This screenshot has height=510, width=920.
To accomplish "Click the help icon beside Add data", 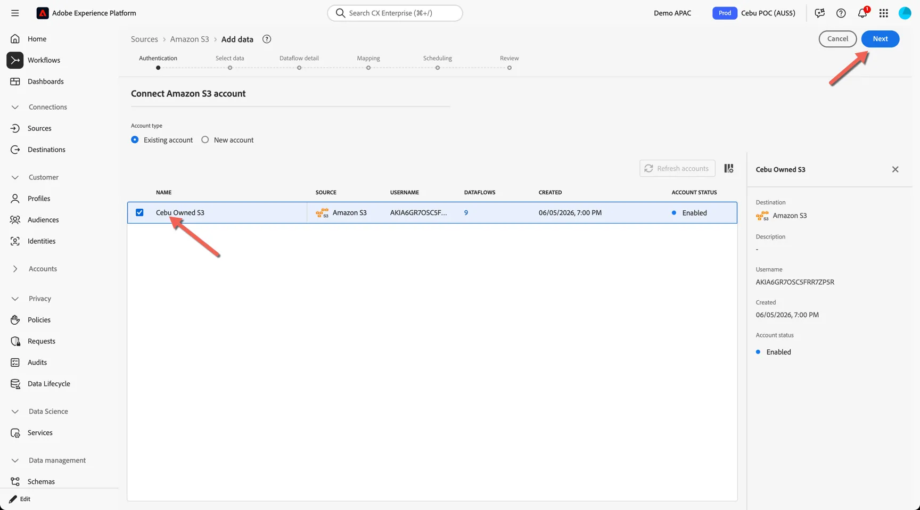I will pos(267,39).
